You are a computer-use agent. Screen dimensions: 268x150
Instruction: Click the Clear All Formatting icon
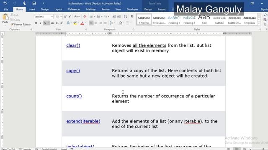pos(85,17)
